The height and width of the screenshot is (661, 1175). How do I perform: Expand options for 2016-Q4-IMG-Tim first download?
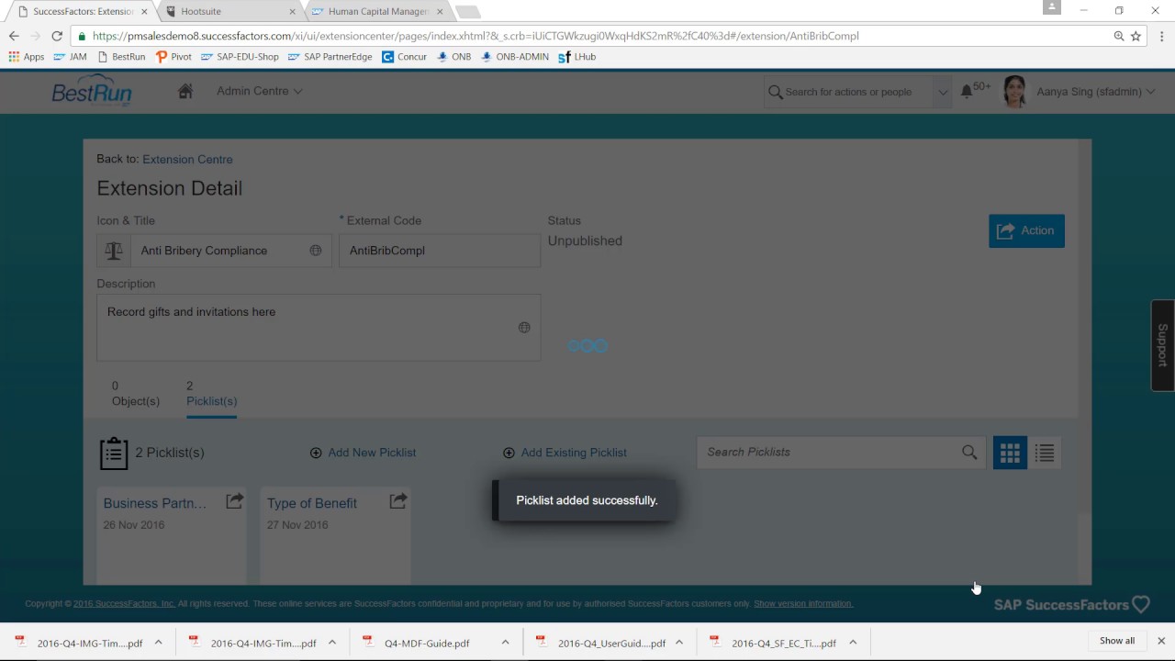[158, 643]
